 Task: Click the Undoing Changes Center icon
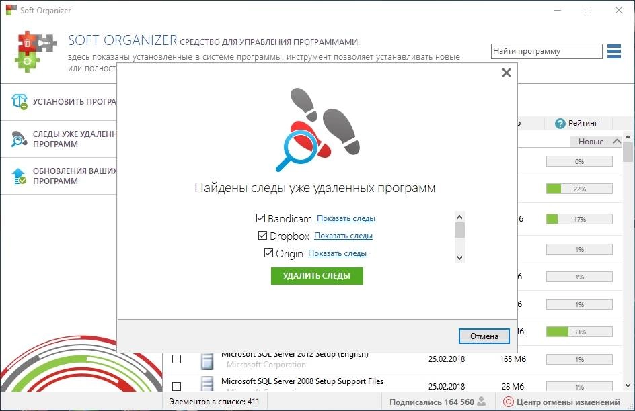pos(508,402)
